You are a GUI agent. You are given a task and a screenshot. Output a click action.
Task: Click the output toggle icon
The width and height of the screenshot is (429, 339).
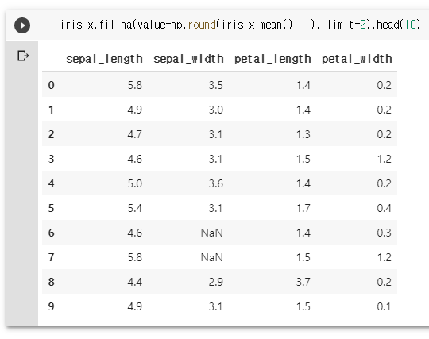tap(23, 56)
